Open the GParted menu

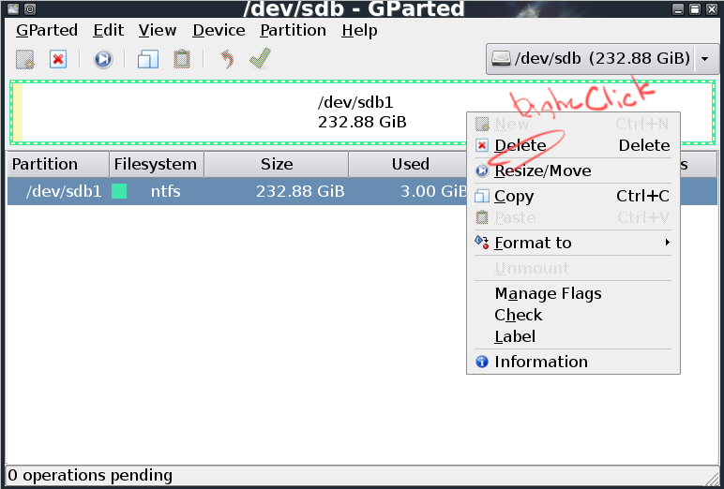[47, 31]
